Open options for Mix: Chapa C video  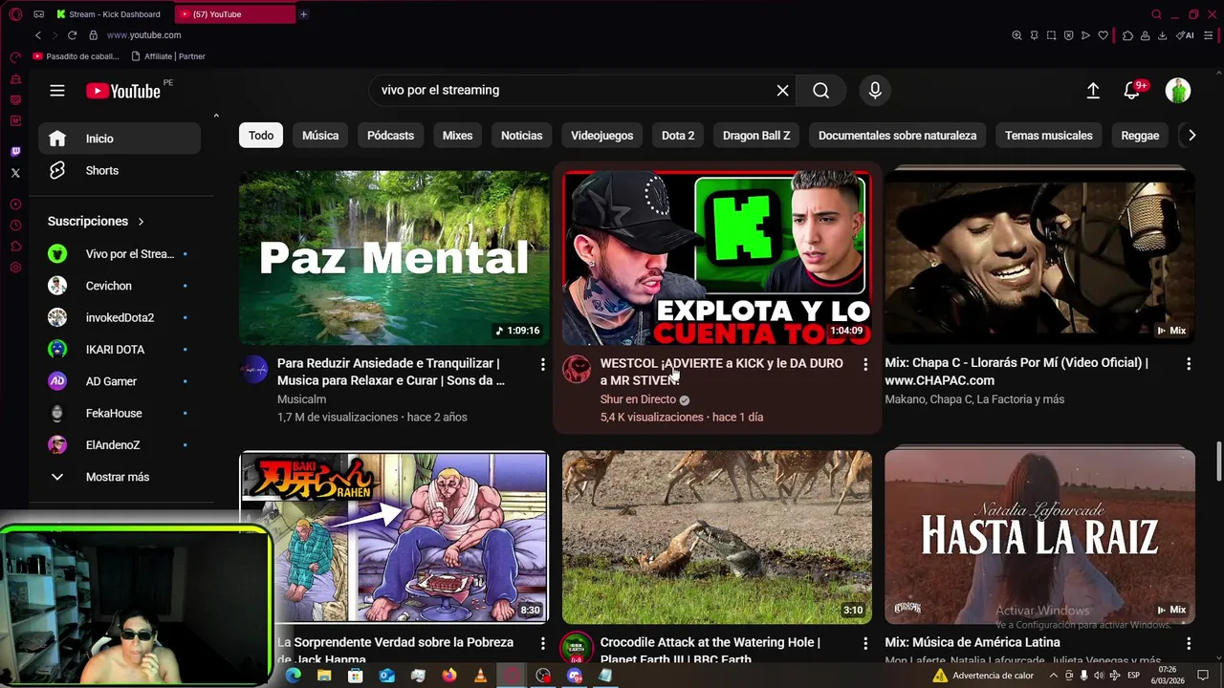(1189, 364)
